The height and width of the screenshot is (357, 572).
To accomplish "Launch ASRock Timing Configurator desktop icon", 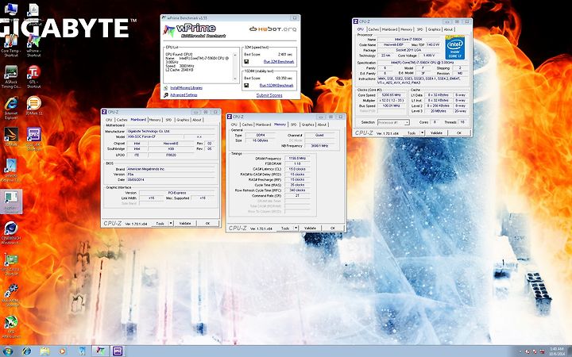I will click(11, 76).
